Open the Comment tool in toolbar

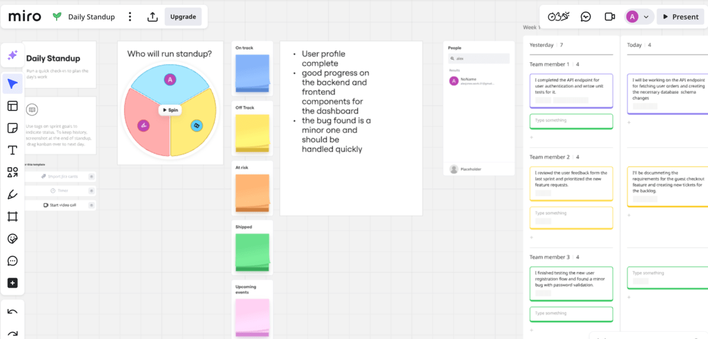click(x=12, y=261)
